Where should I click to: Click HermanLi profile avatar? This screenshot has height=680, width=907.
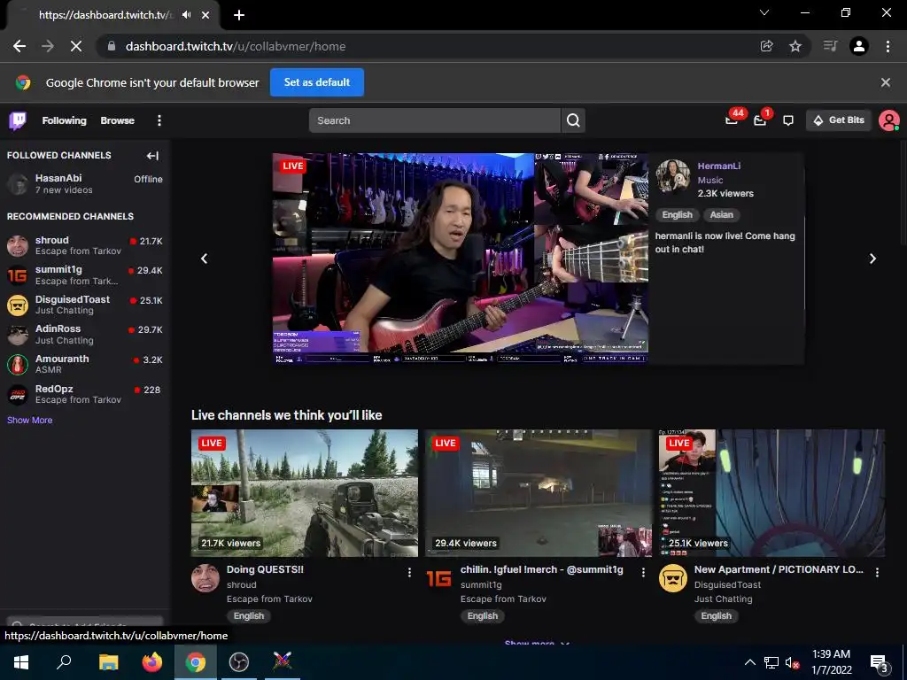tap(673, 177)
